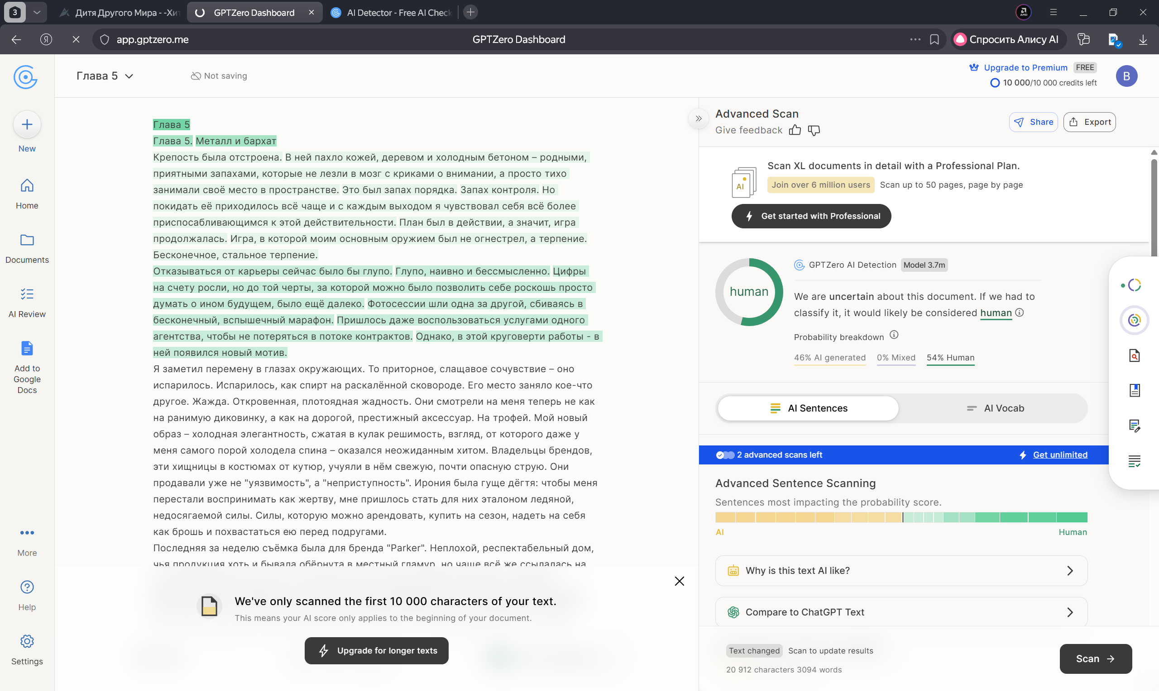This screenshot has height=691, width=1159.
Task: Toggle the advanced scans switch
Action: pos(725,455)
